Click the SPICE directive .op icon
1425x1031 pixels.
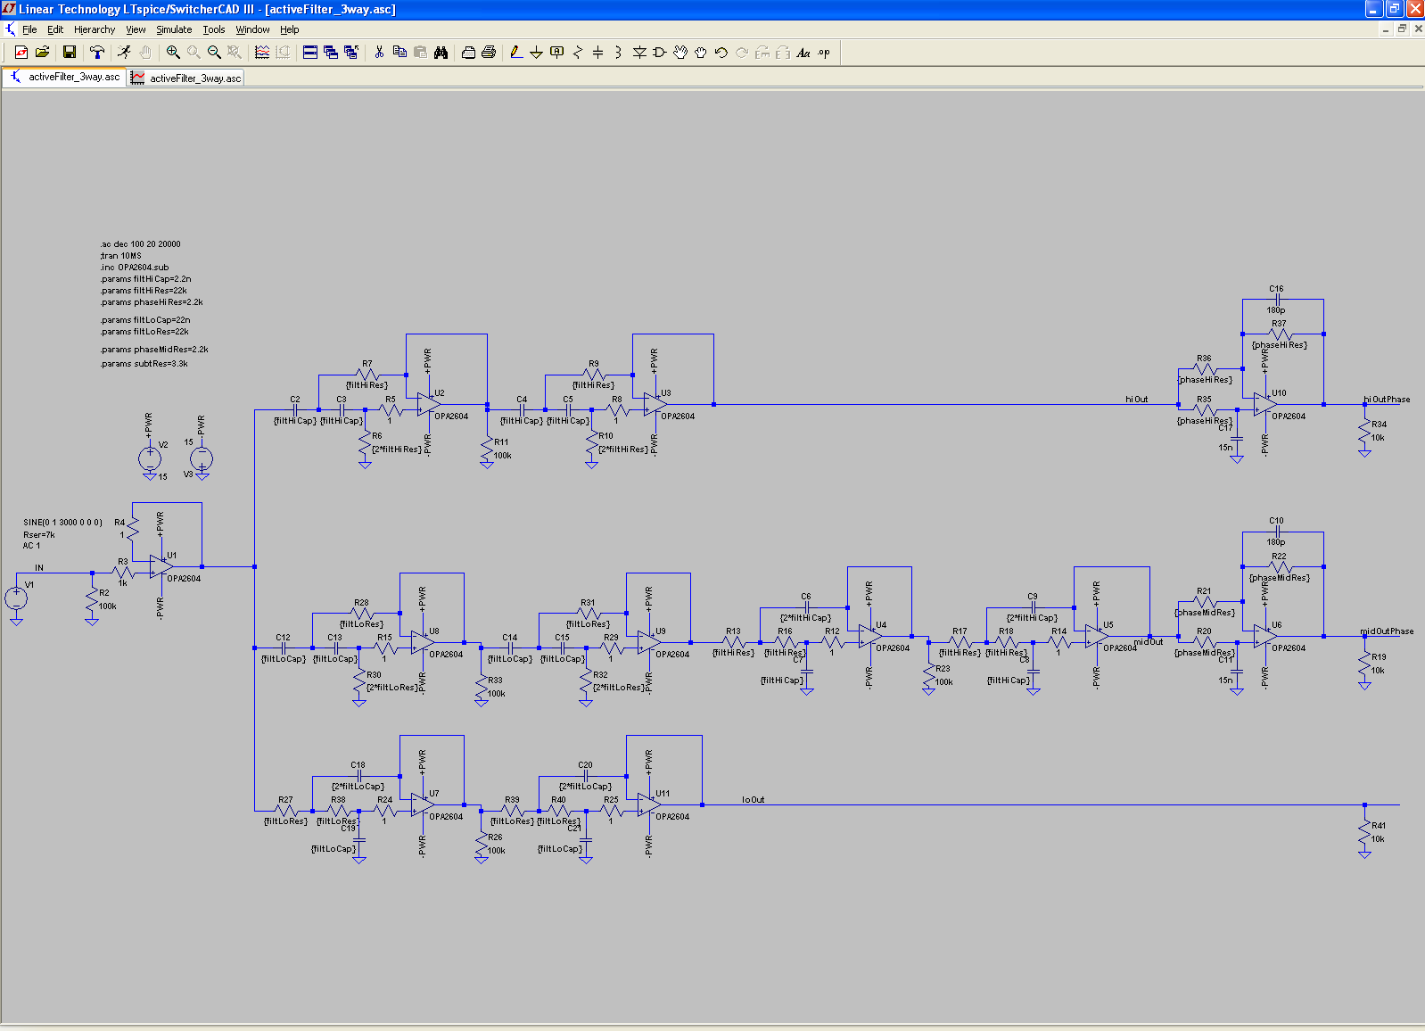(824, 53)
